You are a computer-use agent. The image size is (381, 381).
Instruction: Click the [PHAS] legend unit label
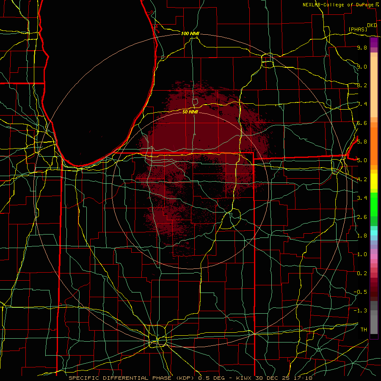pyautogui.click(x=358, y=29)
